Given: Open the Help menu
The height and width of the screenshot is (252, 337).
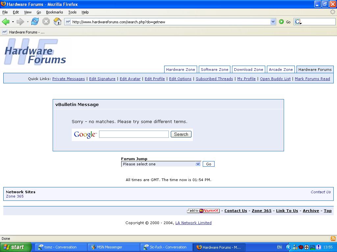Looking at the screenshot, I should (x=85, y=12).
